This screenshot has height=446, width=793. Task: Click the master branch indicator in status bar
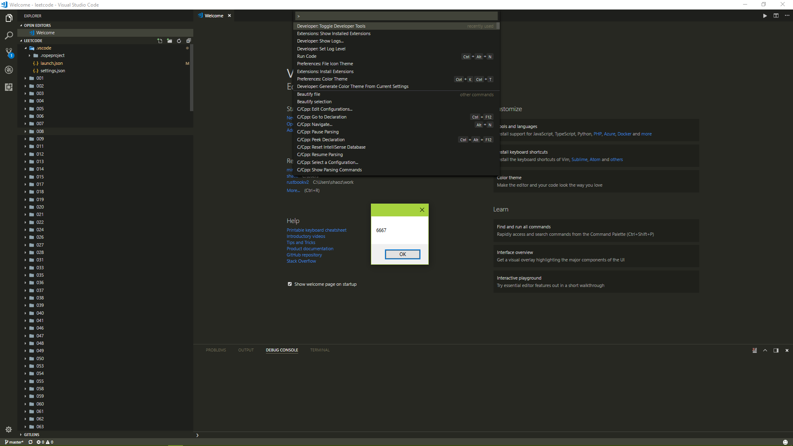click(x=14, y=442)
